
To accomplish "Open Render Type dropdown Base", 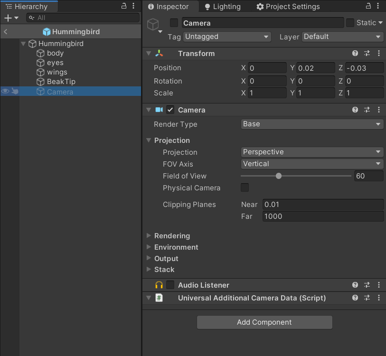I will point(312,124).
